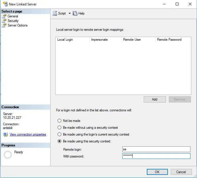Click the Server Options page icon
Screen dimensions: 197x178
pyautogui.click(x=4, y=25)
